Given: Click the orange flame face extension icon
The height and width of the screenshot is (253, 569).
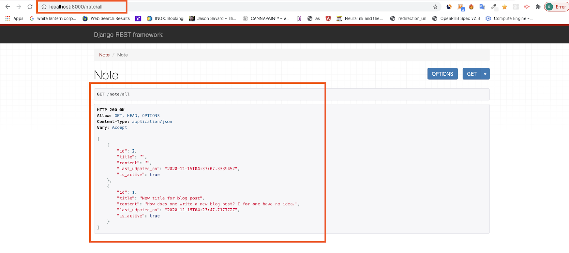Looking at the screenshot, I should coord(471,7).
